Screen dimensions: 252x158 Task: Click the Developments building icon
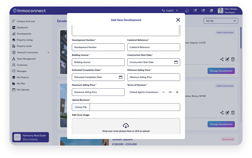point(14,34)
